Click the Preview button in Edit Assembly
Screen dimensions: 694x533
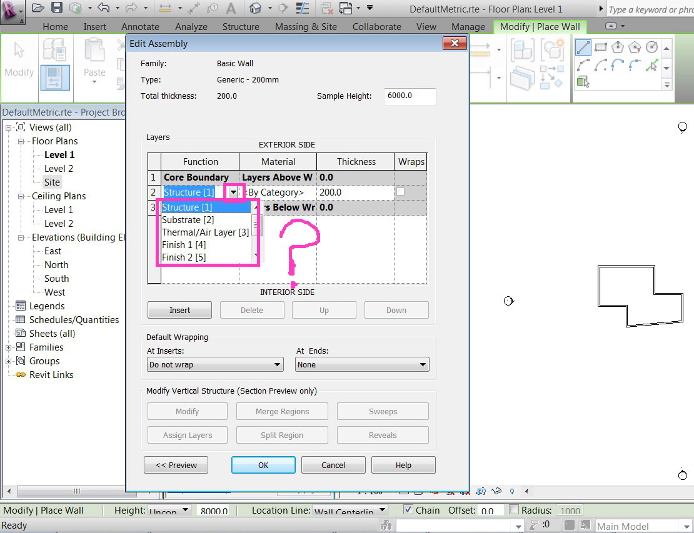176,465
